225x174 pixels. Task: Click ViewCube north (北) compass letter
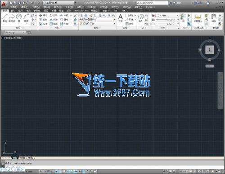point(210,40)
